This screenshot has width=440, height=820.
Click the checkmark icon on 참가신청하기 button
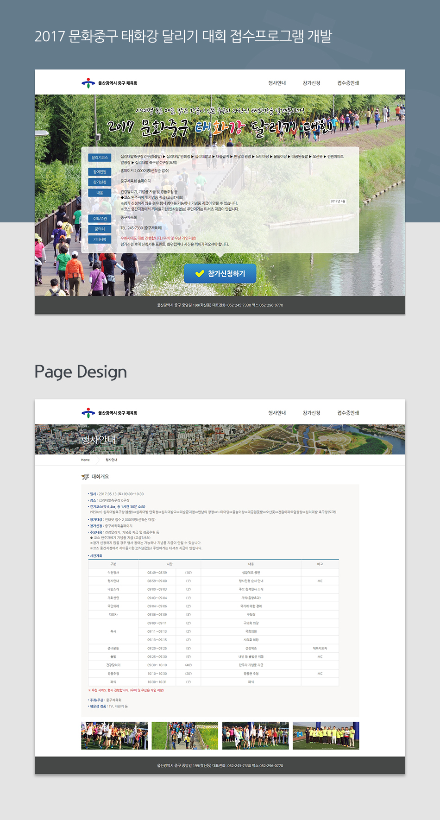[x=200, y=274]
